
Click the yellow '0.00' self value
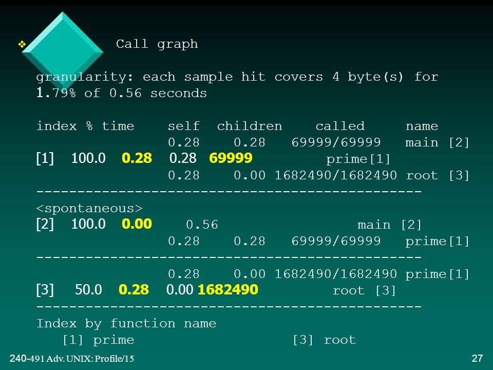(x=137, y=224)
